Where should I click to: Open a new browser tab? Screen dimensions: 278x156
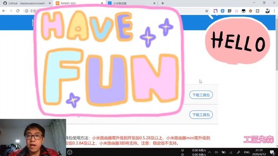(162, 3)
